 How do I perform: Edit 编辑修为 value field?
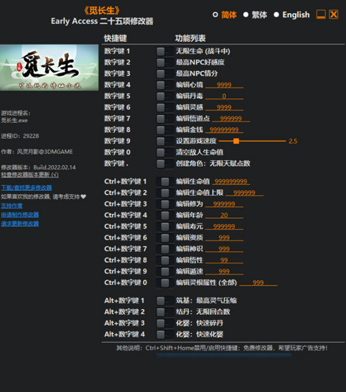click(x=224, y=204)
